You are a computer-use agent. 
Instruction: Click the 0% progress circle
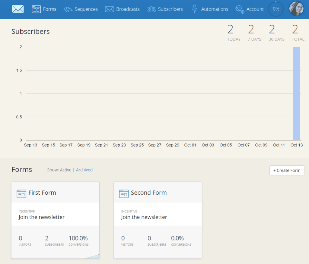point(276,9)
